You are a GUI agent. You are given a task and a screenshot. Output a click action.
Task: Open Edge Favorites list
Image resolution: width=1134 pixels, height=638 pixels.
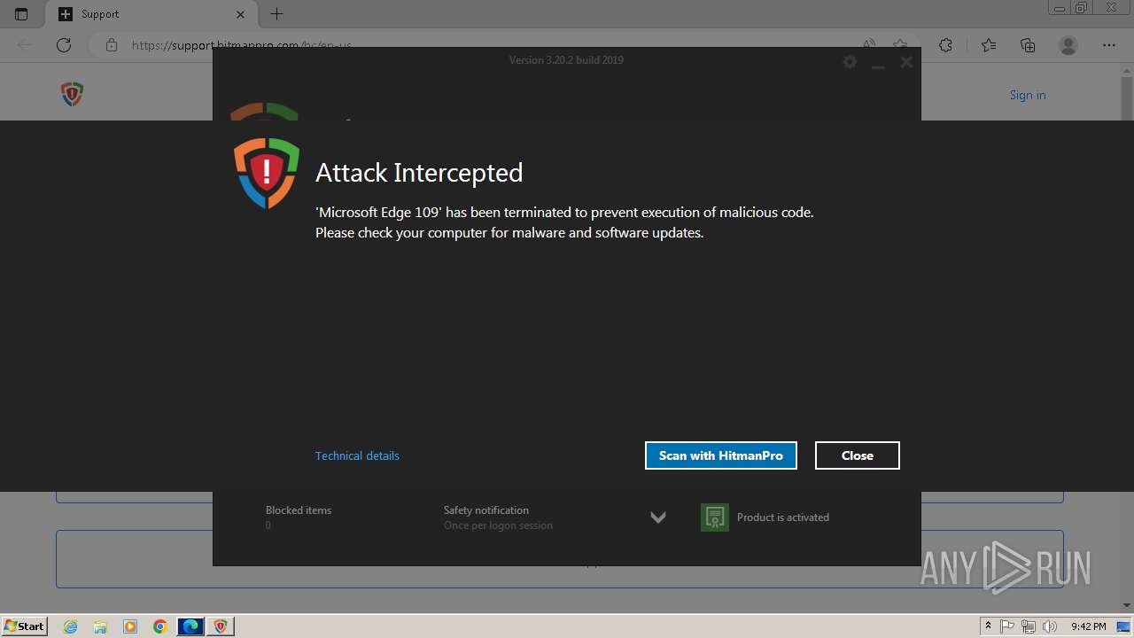tap(989, 45)
